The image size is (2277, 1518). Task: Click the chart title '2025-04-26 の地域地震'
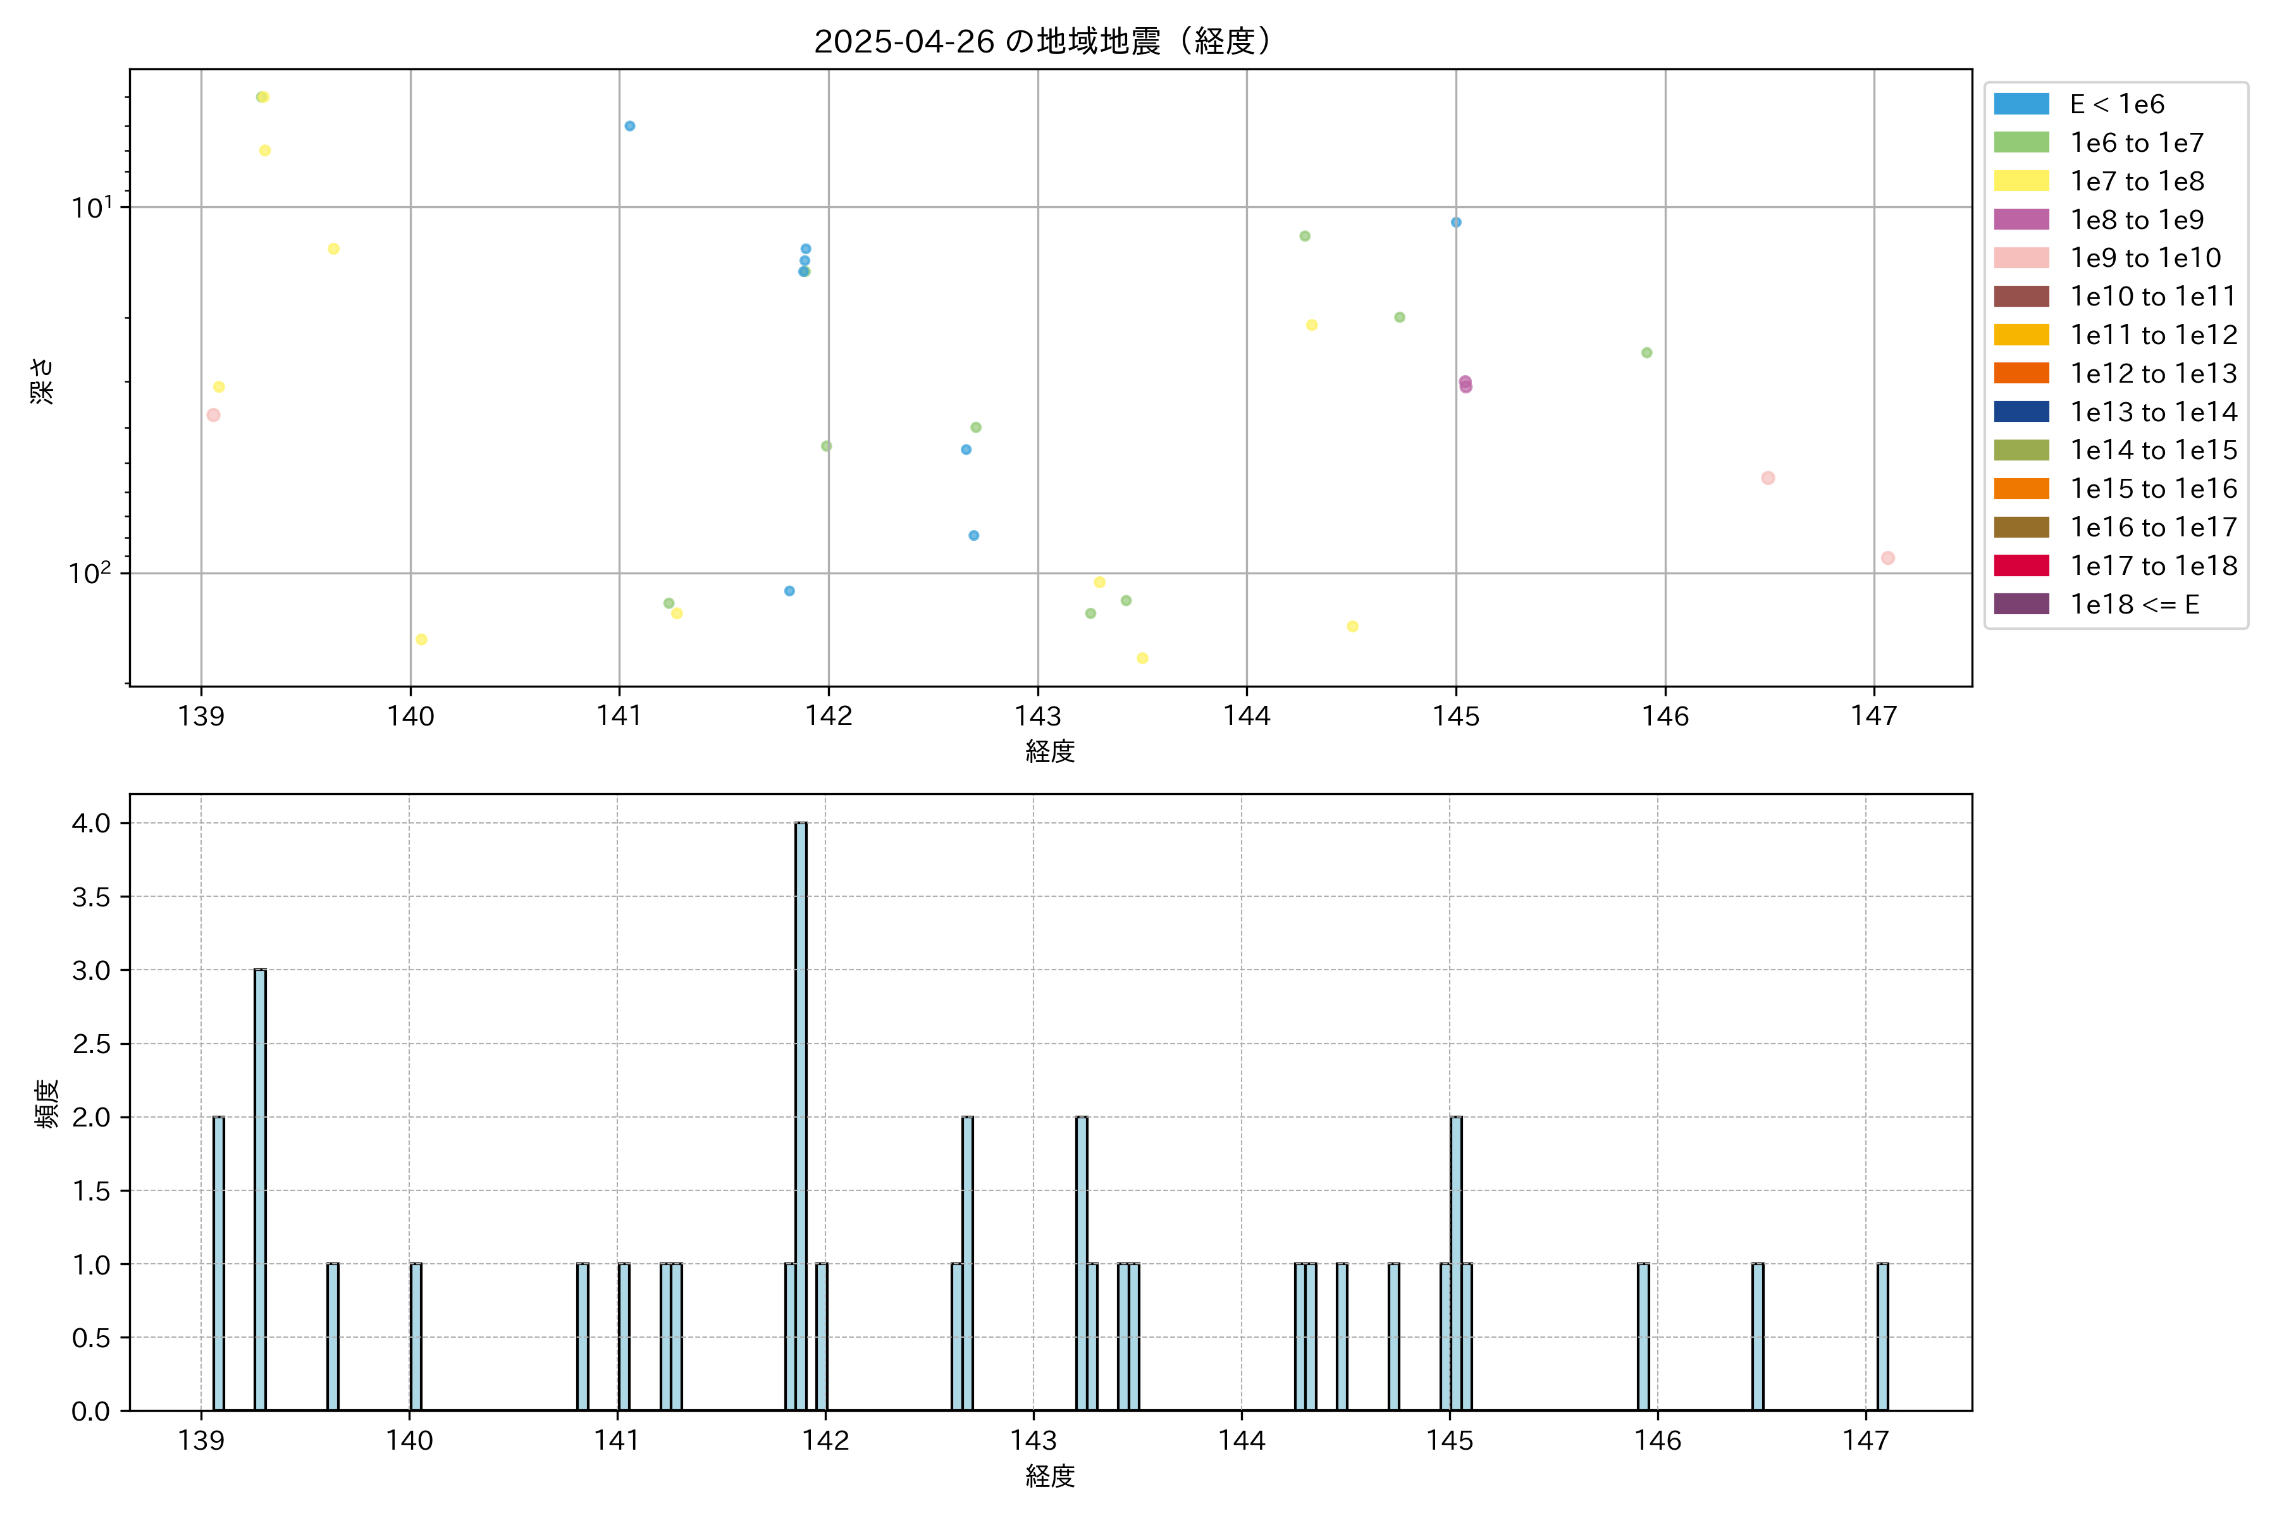click(1042, 42)
